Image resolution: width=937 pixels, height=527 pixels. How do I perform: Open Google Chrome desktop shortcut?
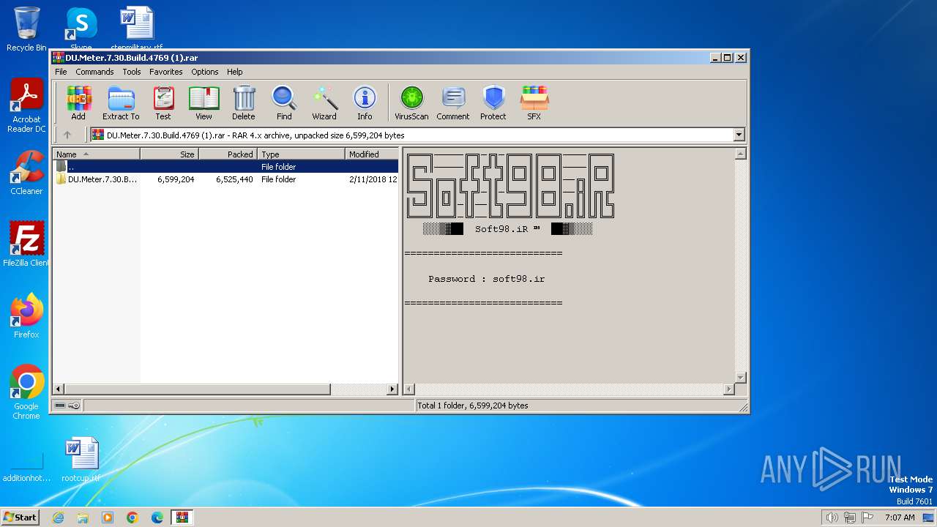(x=26, y=392)
